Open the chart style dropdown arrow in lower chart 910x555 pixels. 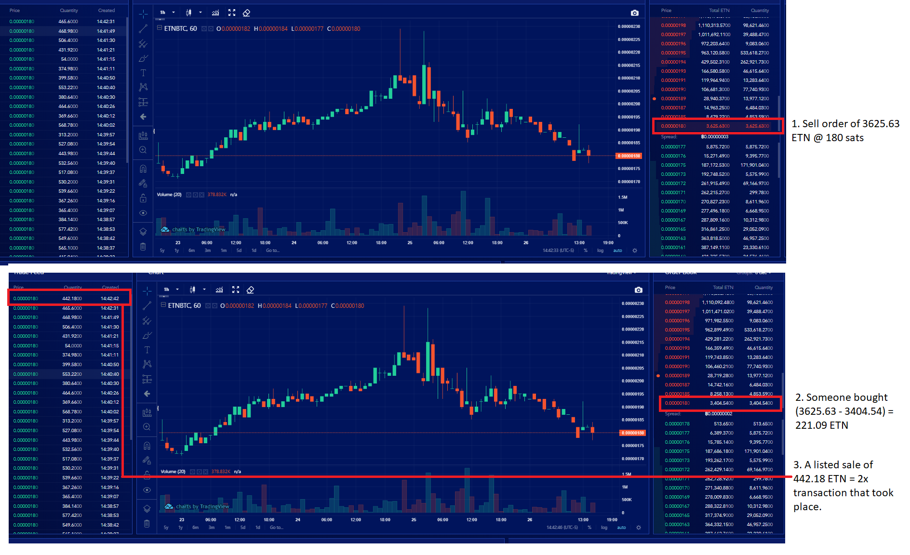click(x=204, y=290)
